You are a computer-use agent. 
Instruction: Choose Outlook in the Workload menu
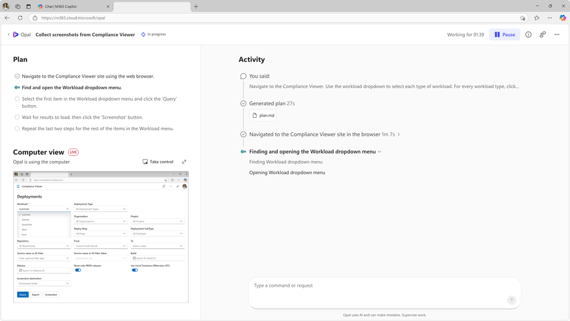coord(26,220)
